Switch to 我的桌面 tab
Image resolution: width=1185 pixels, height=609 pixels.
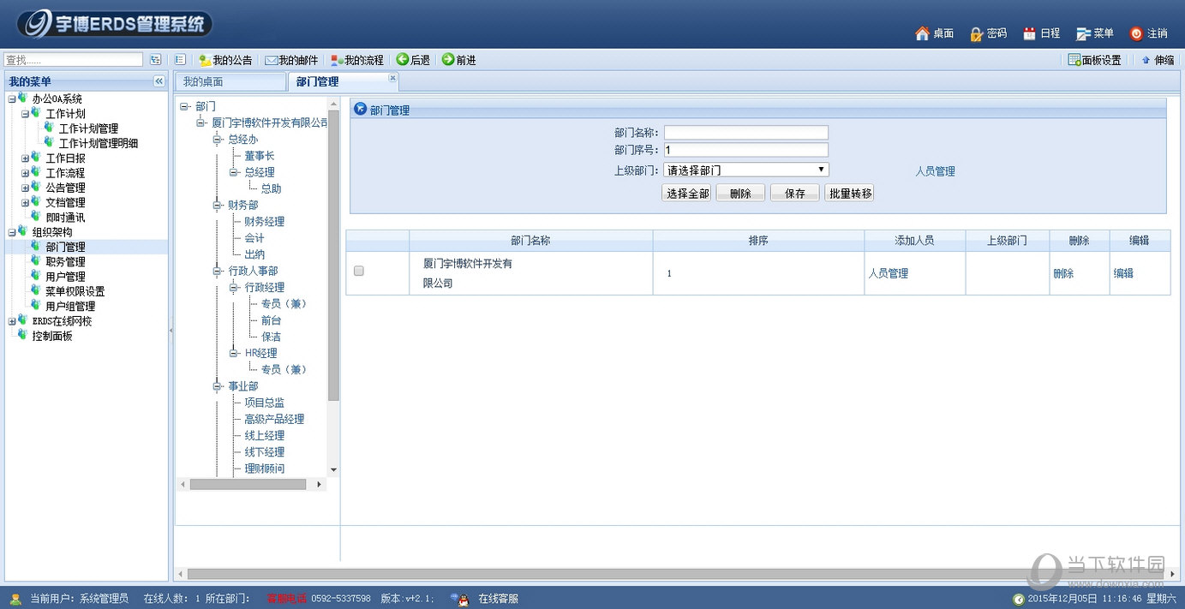tap(230, 82)
